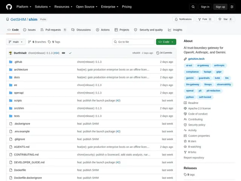This screenshot has height=181, width=241.
Task: Click the Go to file search field
Action: pyautogui.click(x=133, y=42)
